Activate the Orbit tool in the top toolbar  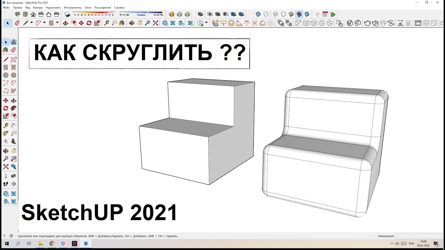132,23
